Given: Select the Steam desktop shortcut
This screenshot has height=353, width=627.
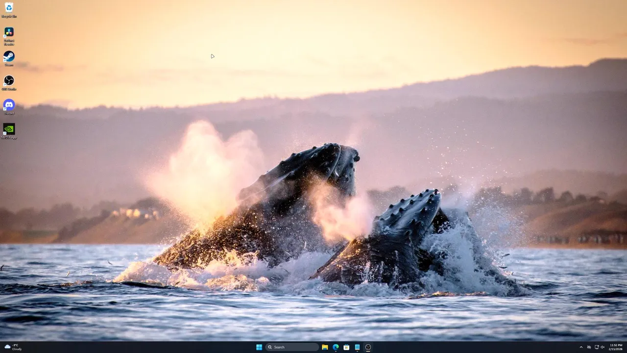Looking at the screenshot, I should 9,58.
